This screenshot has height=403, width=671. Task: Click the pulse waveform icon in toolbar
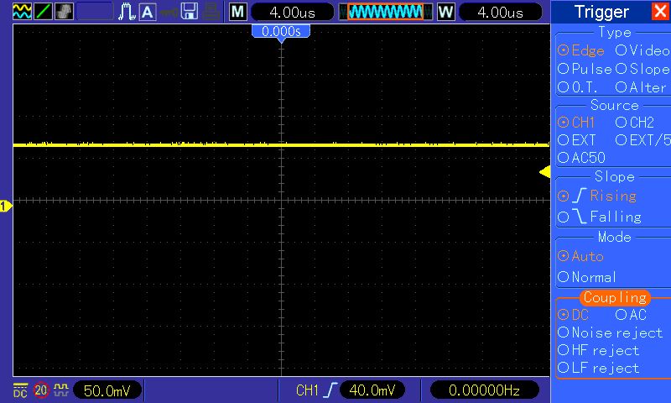tap(127, 12)
